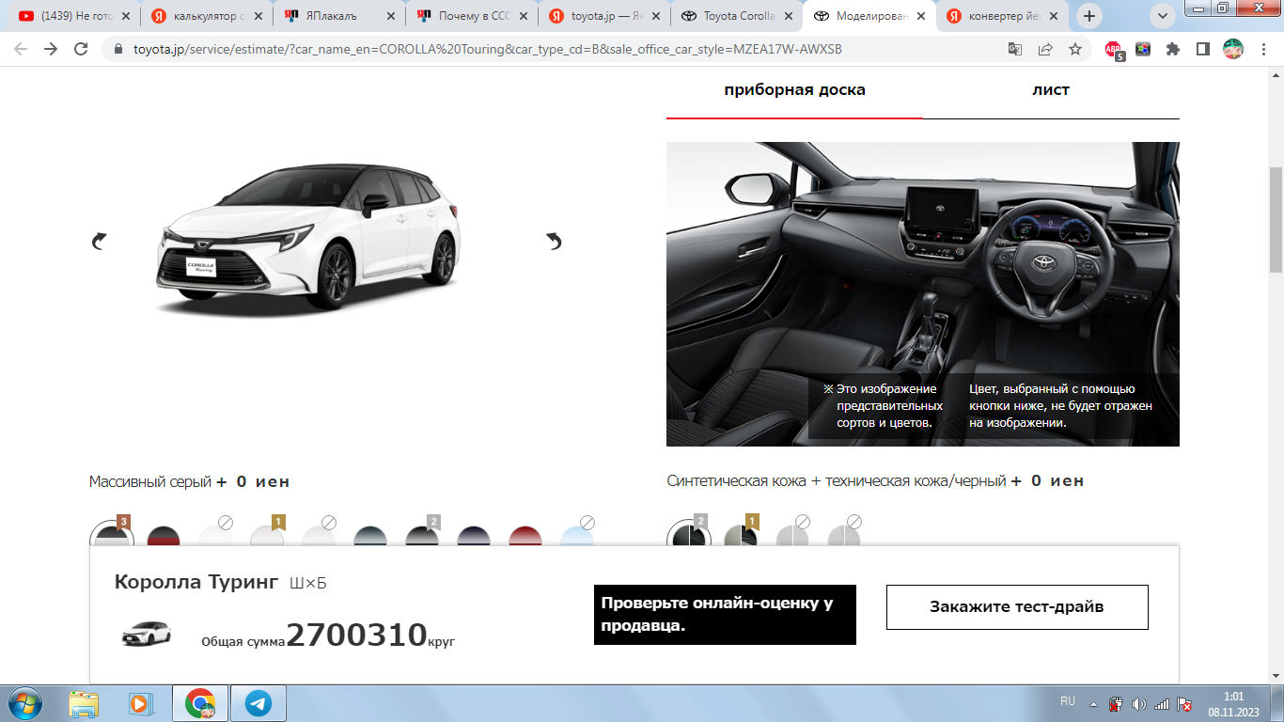
Task: Switch to the Почему в ССС tab
Action: 472,16
